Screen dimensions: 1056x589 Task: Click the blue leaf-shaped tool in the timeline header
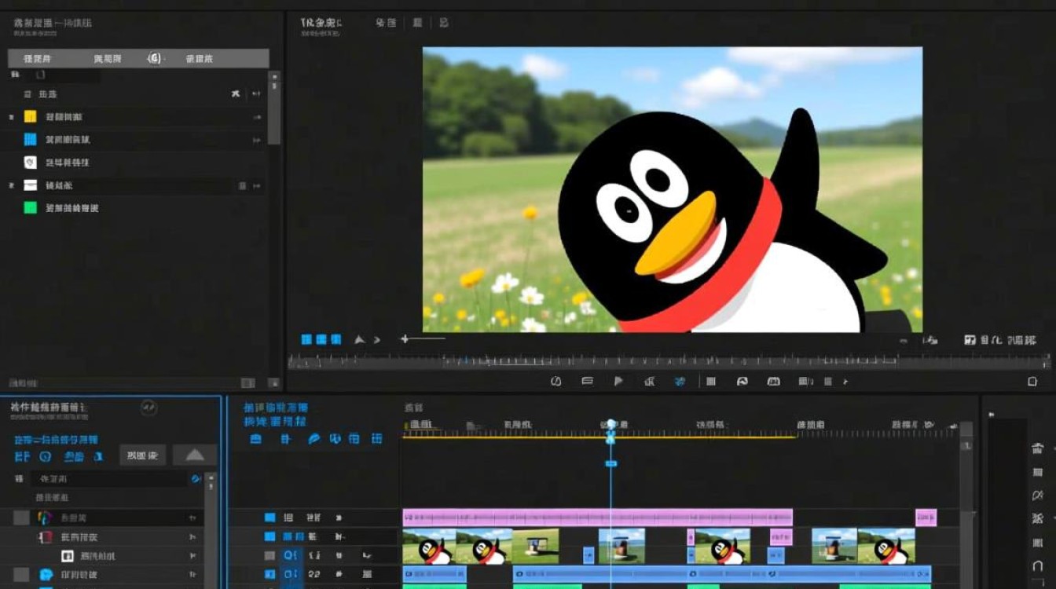314,439
